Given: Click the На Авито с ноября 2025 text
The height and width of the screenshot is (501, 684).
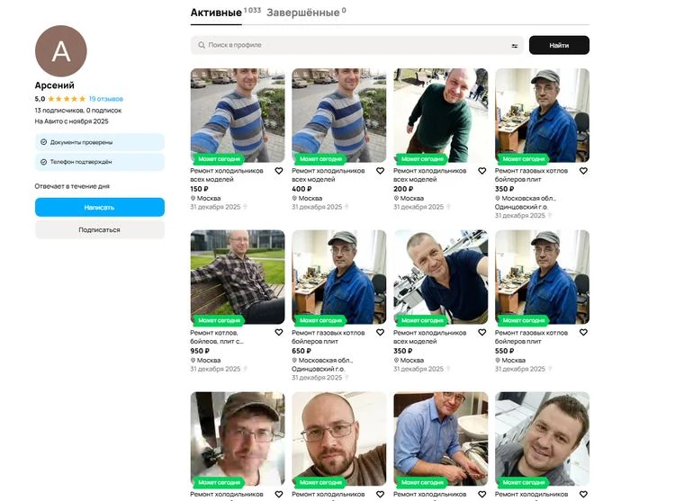Looking at the screenshot, I should 71,121.
